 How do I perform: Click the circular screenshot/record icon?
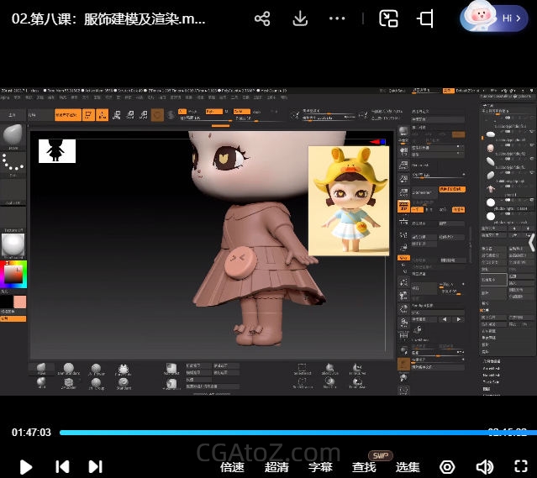coord(447,466)
